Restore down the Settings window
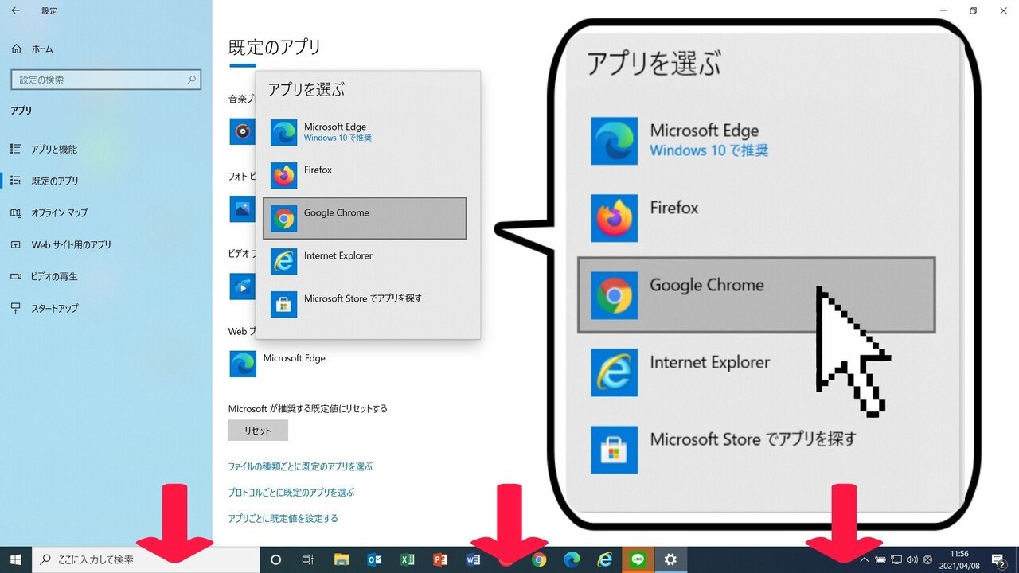This screenshot has height=573, width=1019. (973, 11)
